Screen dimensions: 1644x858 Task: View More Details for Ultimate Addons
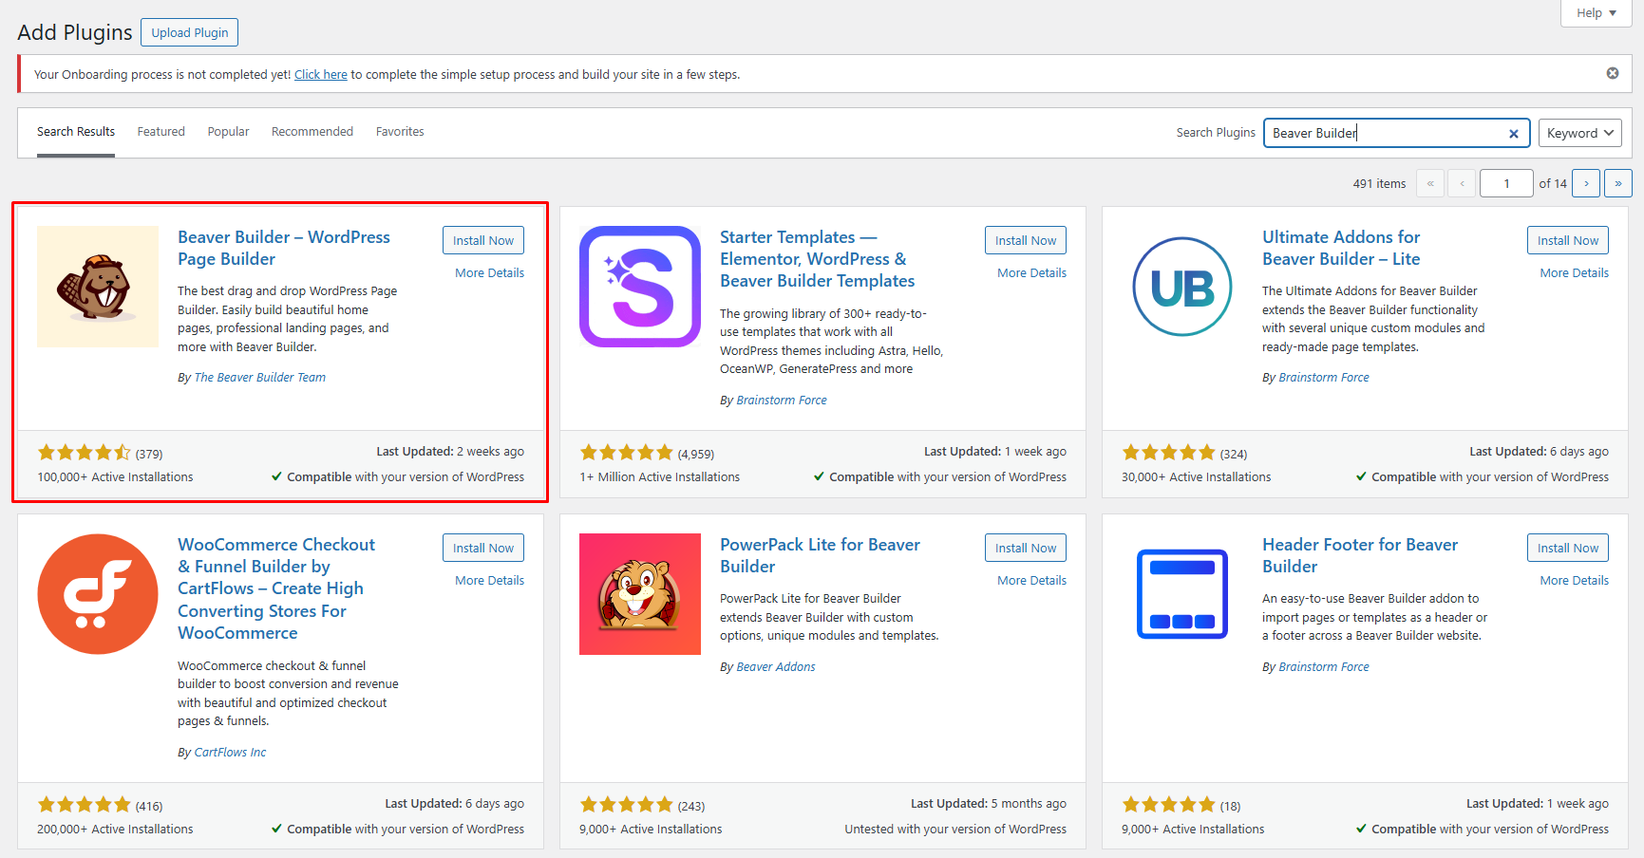(x=1575, y=272)
